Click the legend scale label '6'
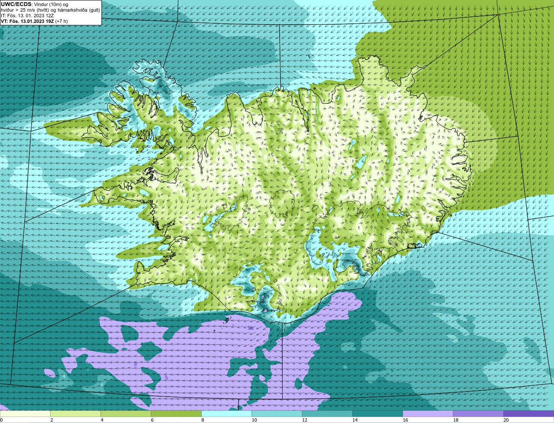The height and width of the screenshot is (423, 554). pos(152,420)
